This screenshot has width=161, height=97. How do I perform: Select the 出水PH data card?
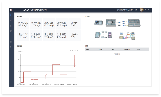(75, 36)
